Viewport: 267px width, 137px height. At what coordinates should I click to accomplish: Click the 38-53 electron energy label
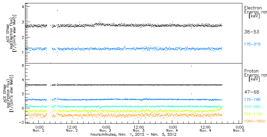[x=252, y=32]
